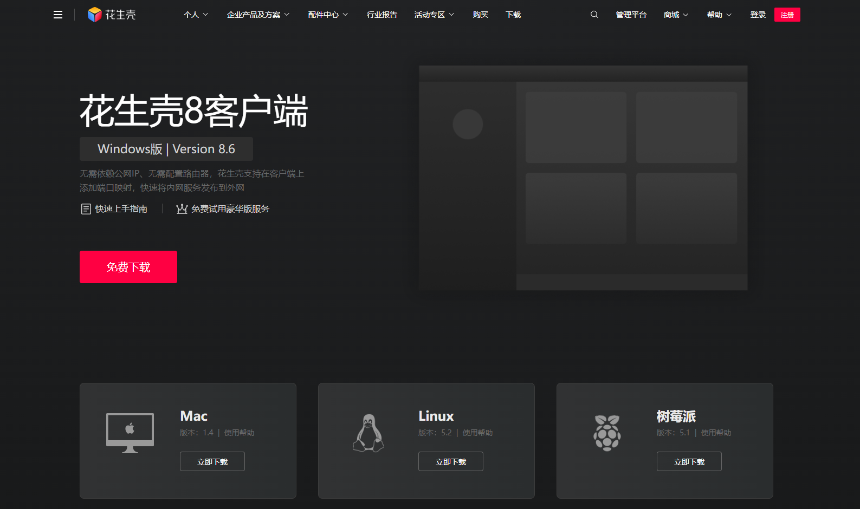Click the 花生壳8客户端 heading
This screenshot has height=509, width=860.
194,111
